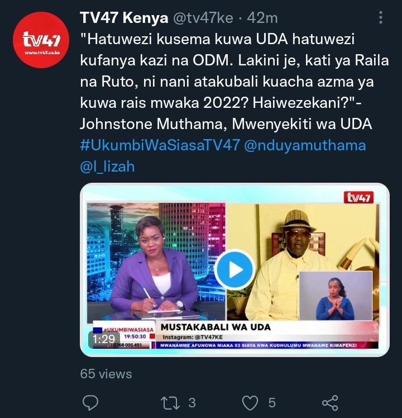Play the video with blue play button
This screenshot has width=402, height=418.
234,270
